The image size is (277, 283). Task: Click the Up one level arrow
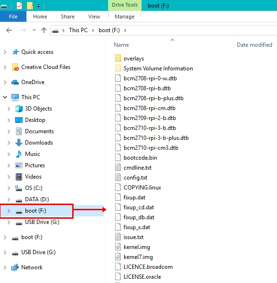click(x=44, y=30)
